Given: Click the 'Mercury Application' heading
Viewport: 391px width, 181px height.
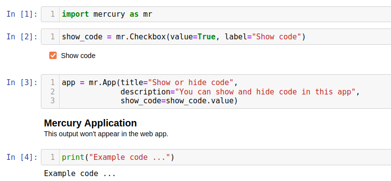Looking at the screenshot, I should pyautogui.click(x=91, y=123).
